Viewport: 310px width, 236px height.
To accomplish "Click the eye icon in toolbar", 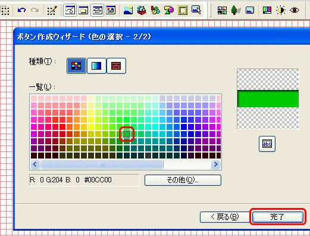I will [x=294, y=10].
